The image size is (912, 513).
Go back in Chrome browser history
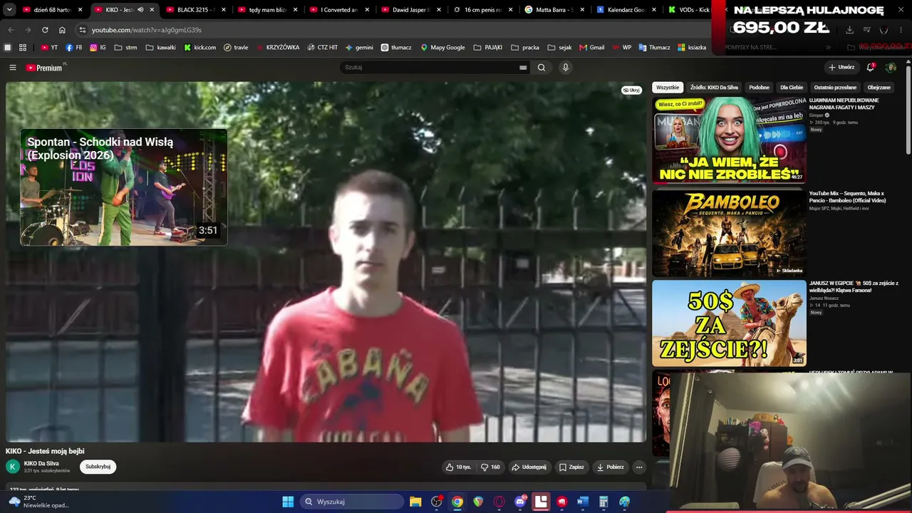11,30
